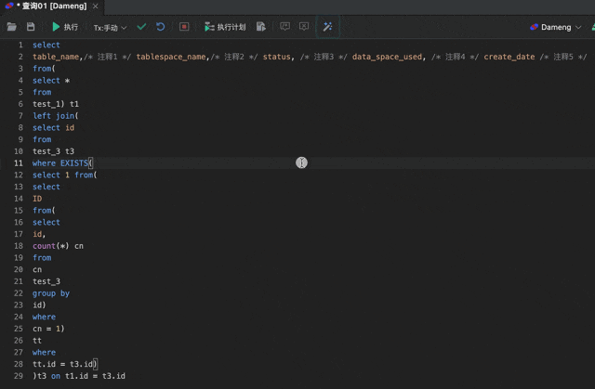Click 'data_space_used' column text
This screenshot has height=389, width=595.
(x=387, y=57)
